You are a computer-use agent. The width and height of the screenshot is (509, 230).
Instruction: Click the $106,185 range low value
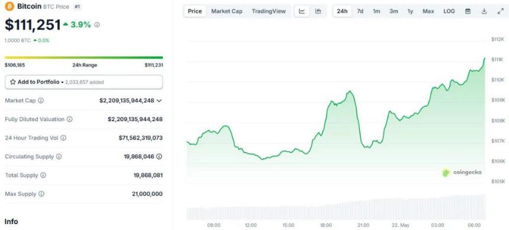click(x=15, y=65)
